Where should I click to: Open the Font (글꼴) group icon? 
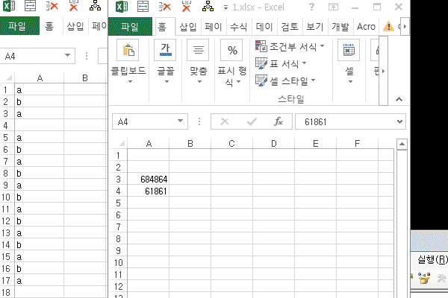pos(165,50)
